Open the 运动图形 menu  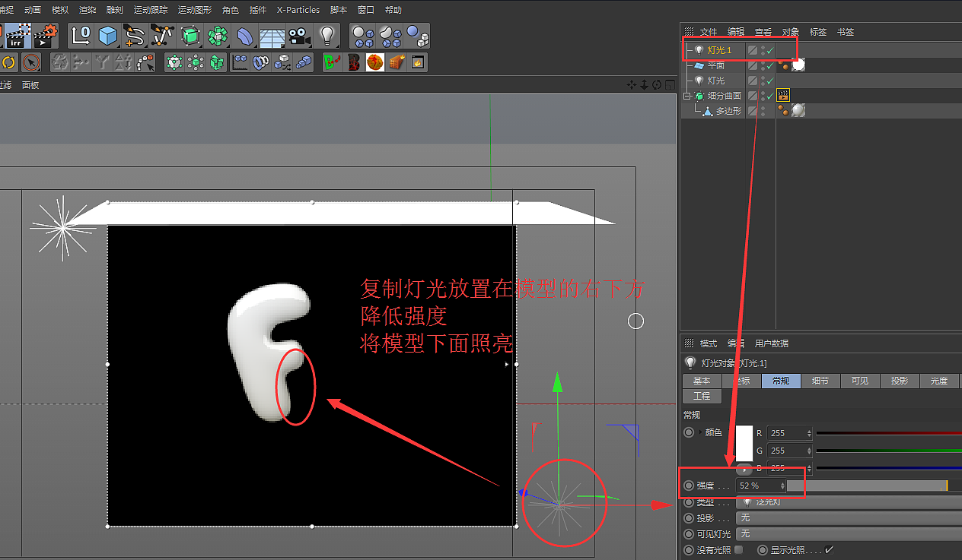pyautogui.click(x=195, y=10)
